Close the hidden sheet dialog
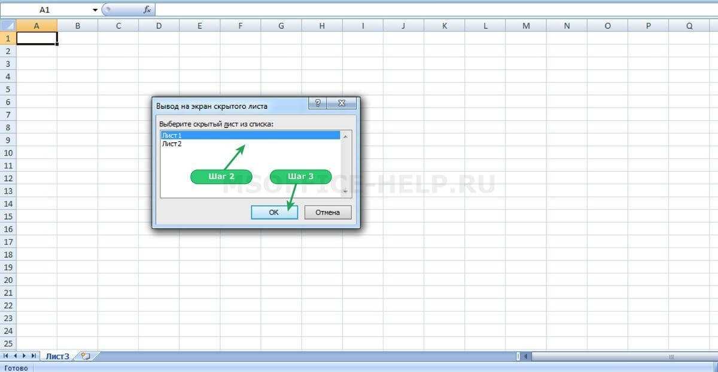Viewport: 718px width, 372px height. click(x=341, y=103)
